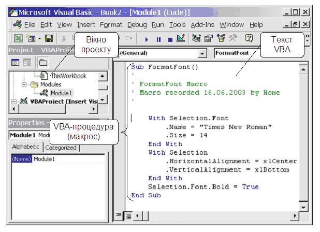
Task: Open the File menu
Action: tap(30, 25)
